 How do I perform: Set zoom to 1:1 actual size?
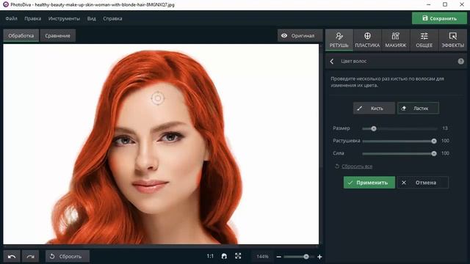210,256
